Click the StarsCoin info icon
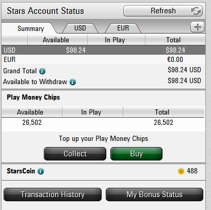This screenshot has width=211, height=210. (x=41, y=171)
